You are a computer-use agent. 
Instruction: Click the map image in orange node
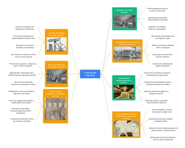pyautogui.click(x=126, y=128)
